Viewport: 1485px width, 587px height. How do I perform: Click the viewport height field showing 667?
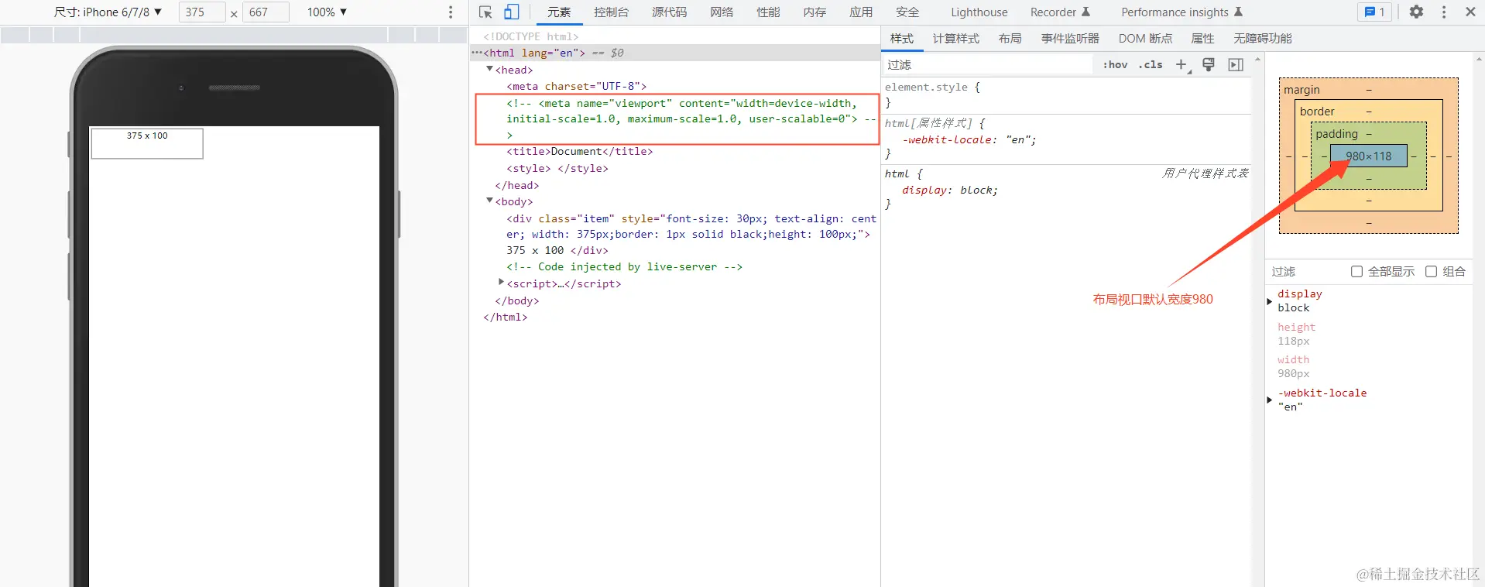pos(266,12)
